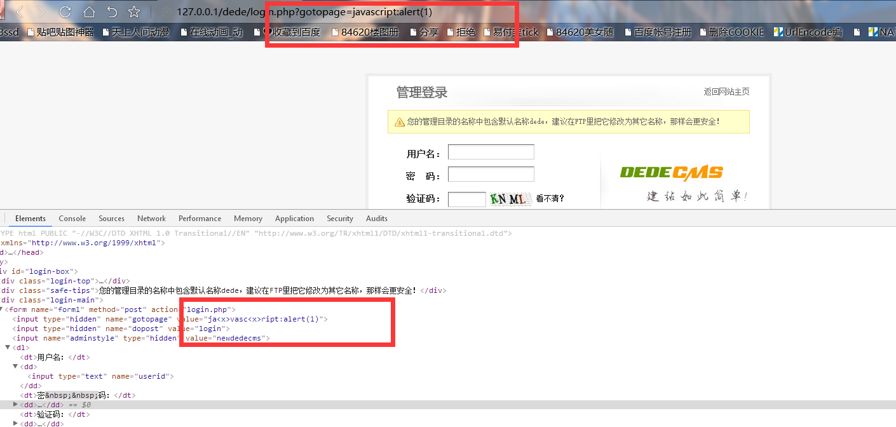The width and height of the screenshot is (896, 427).
Task: Open the 收藏到百度 bookmark
Action: [292, 32]
